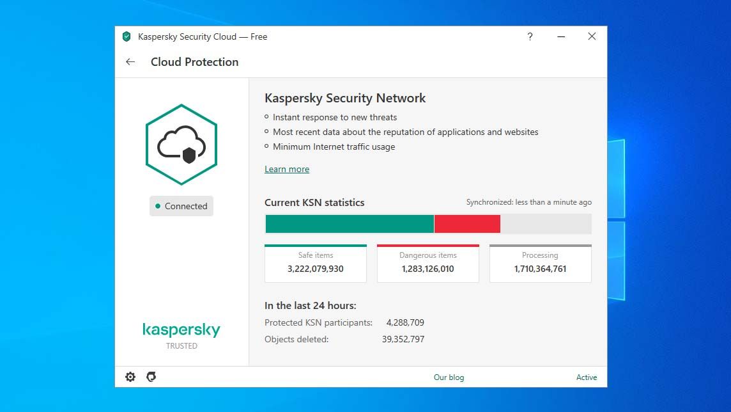
Task: Select the Safe items statistics card
Action: tap(316, 263)
